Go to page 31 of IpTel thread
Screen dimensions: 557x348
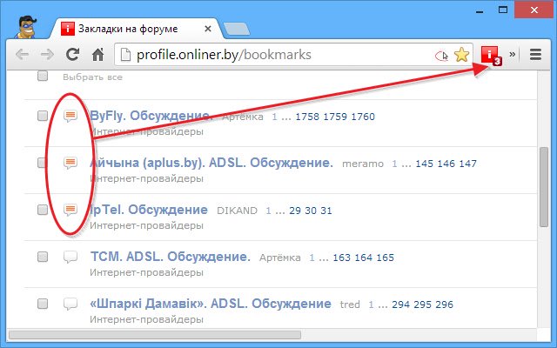pos(326,211)
